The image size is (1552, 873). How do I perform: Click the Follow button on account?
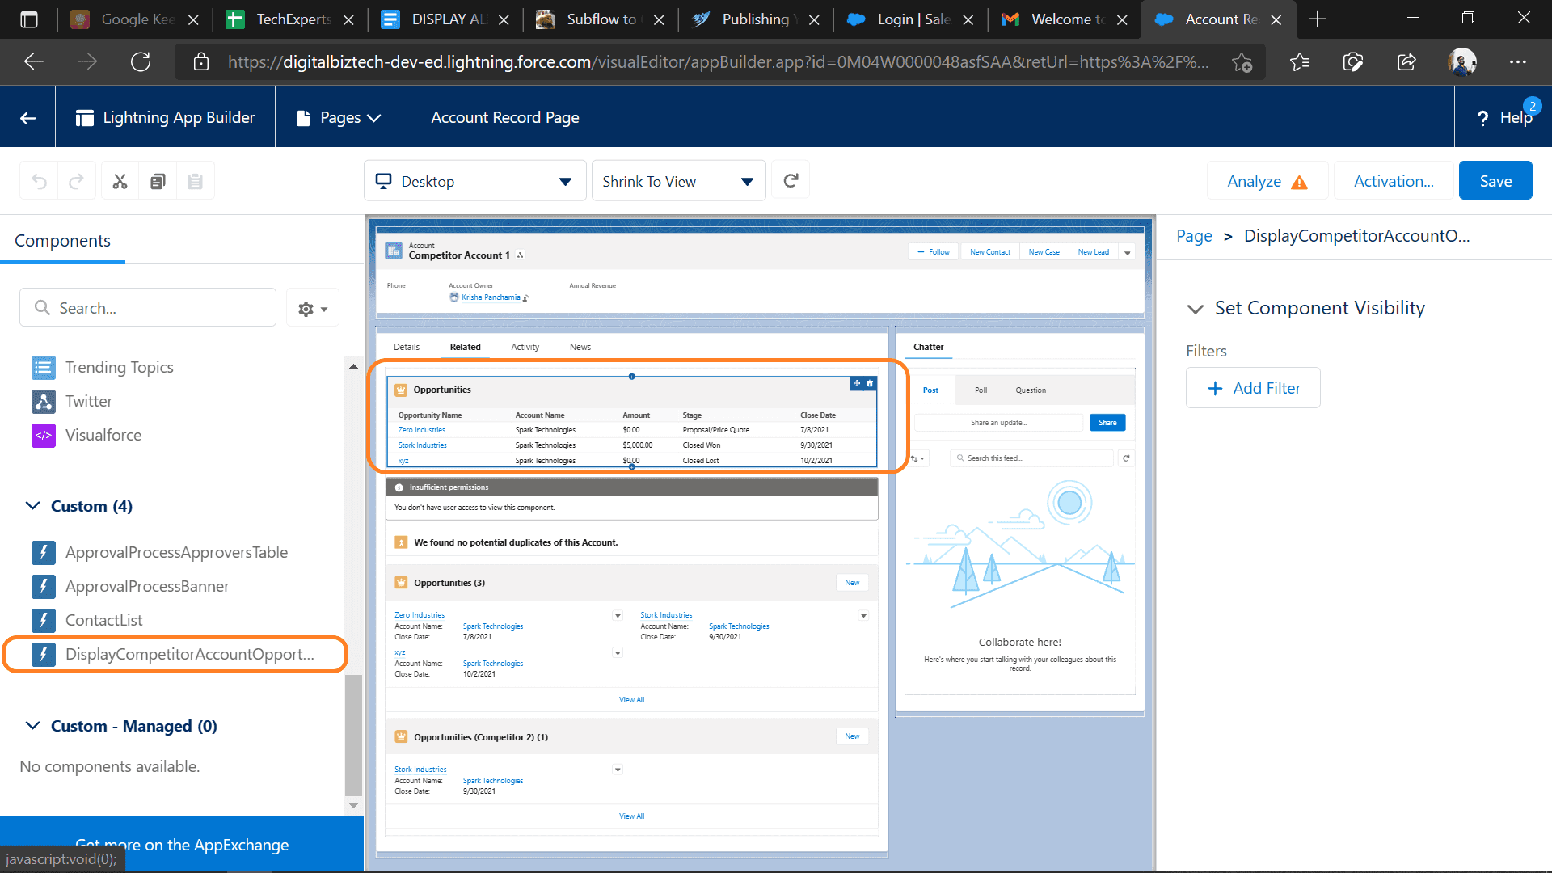coord(934,252)
